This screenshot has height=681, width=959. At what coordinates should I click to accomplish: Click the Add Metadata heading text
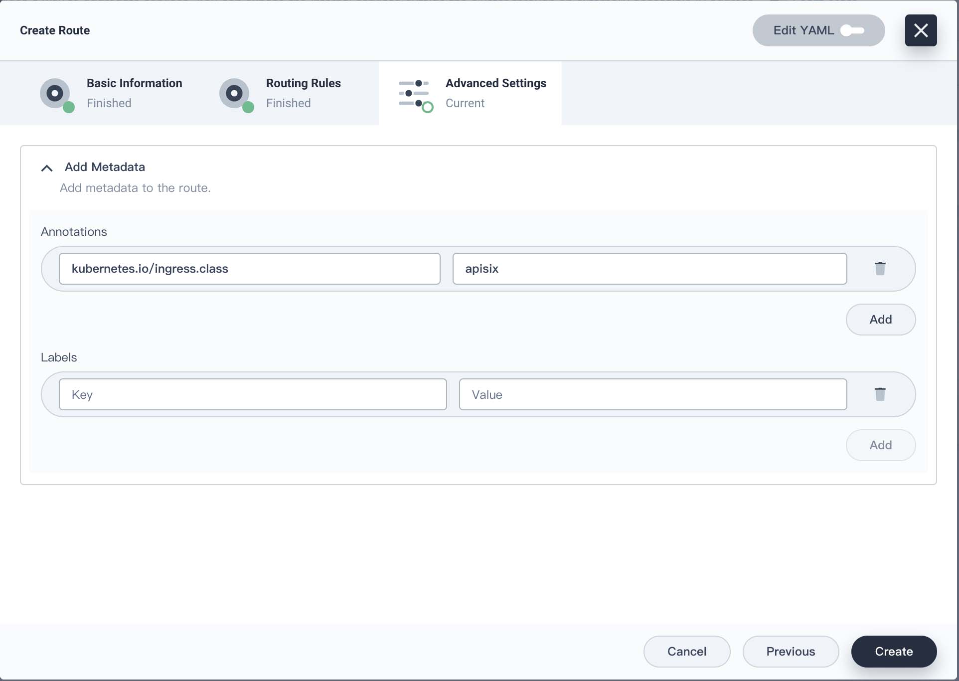(105, 167)
